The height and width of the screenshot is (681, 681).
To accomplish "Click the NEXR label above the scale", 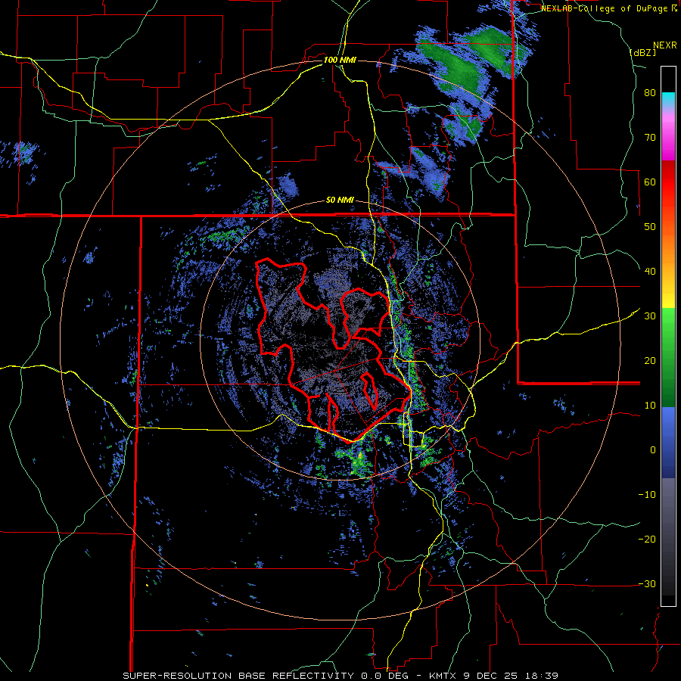I will 665,45.
